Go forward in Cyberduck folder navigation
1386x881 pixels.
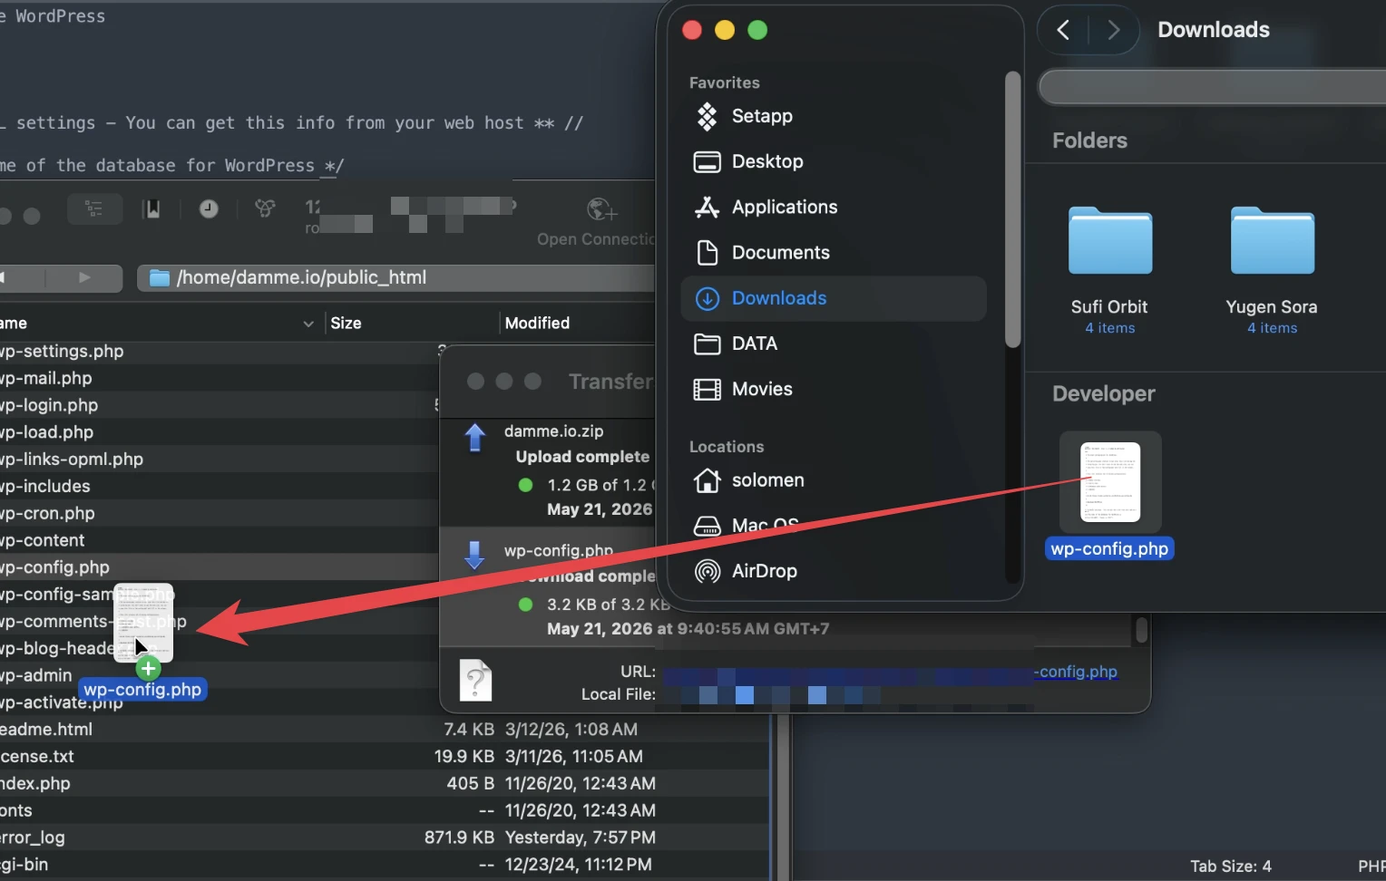(x=84, y=277)
